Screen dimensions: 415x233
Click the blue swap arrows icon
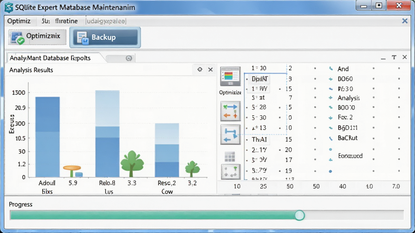coord(231,135)
